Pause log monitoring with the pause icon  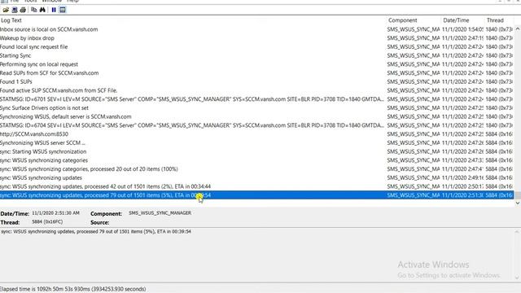54,10
